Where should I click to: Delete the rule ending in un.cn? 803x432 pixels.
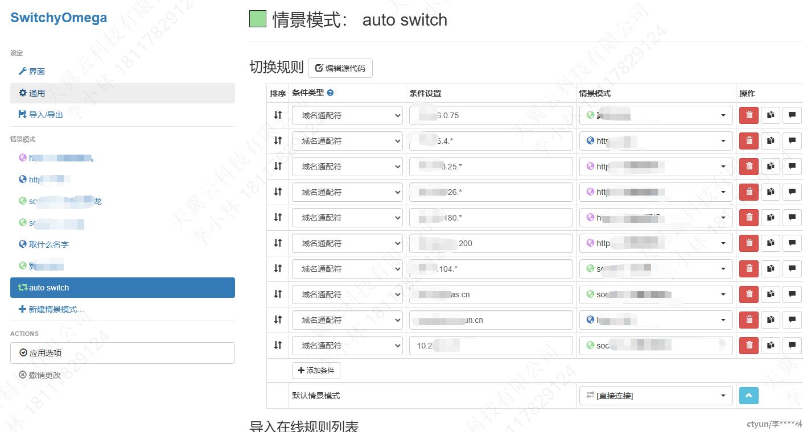point(748,320)
